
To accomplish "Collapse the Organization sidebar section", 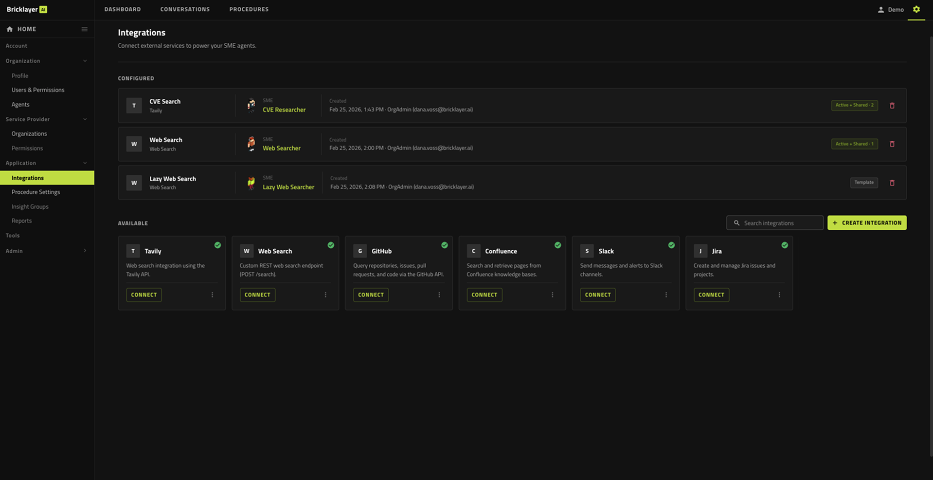I will pyautogui.click(x=85, y=61).
